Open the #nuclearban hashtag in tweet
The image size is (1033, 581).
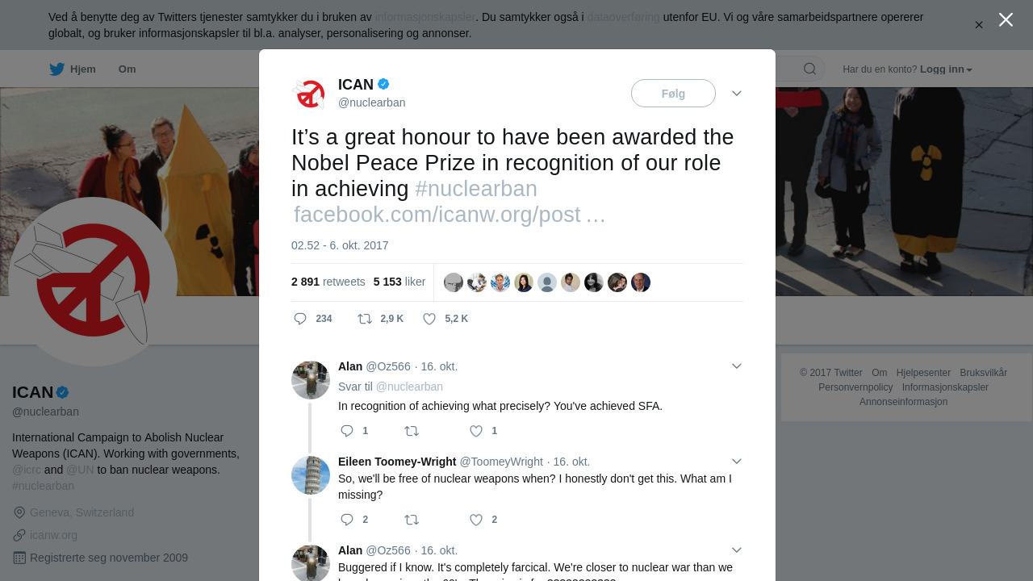pyautogui.click(x=476, y=189)
